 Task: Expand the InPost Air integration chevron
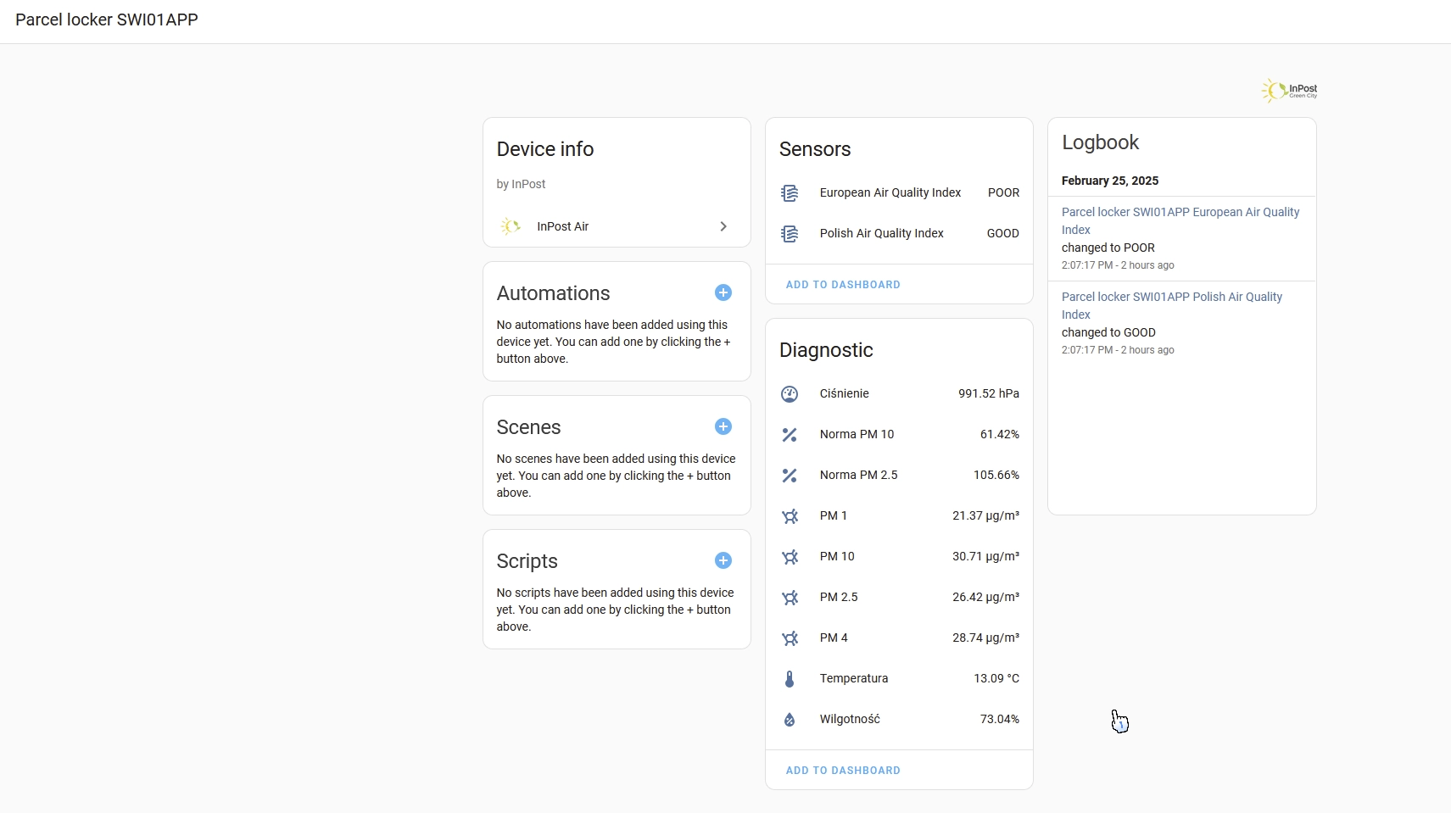click(x=723, y=226)
